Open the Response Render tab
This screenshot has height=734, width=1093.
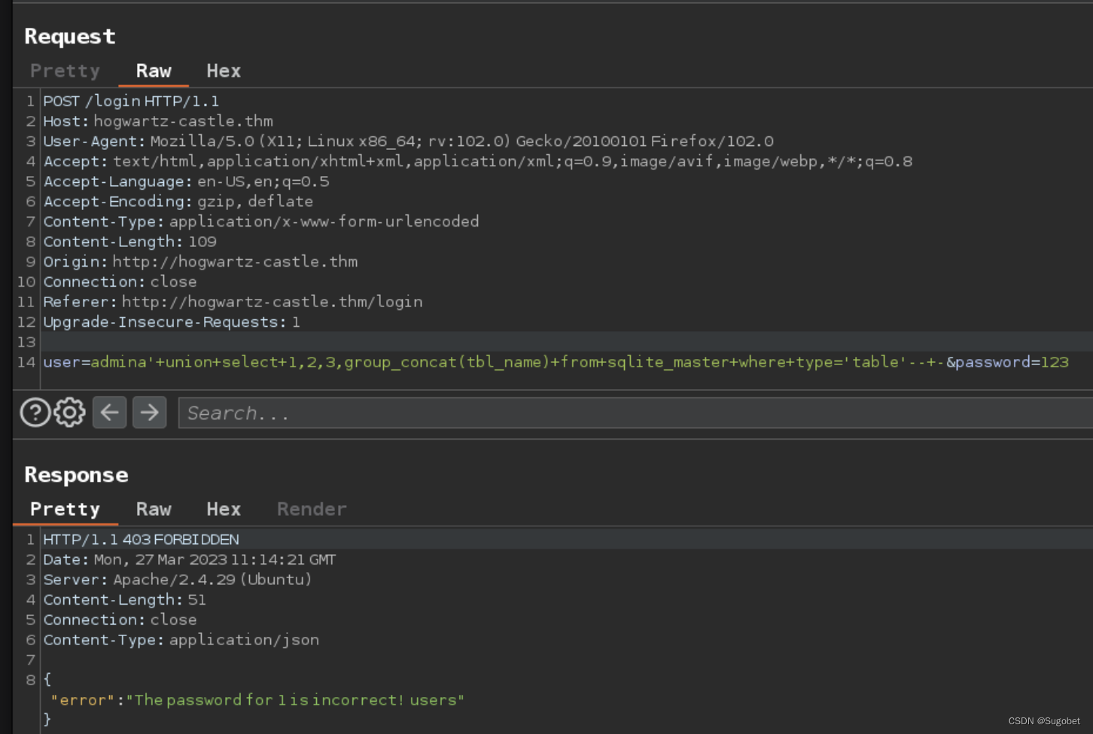[312, 510]
